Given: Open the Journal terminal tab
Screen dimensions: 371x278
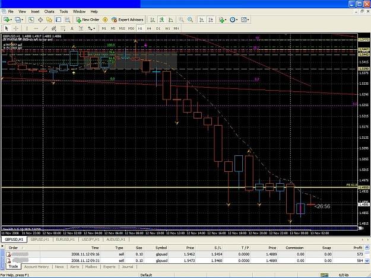Looking at the screenshot, I should pos(128,267).
